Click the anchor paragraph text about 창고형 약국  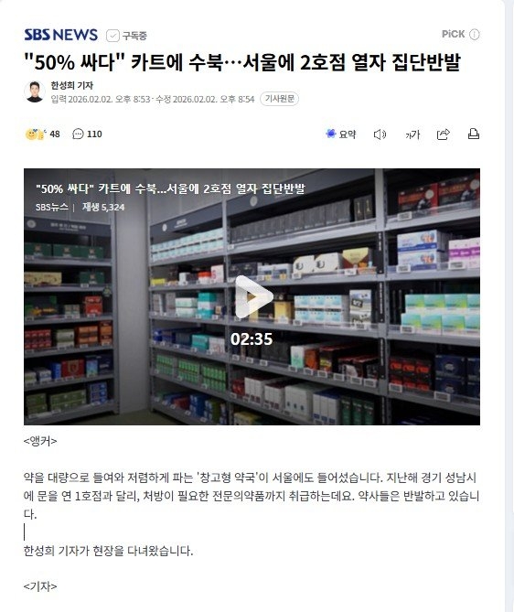coord(252,496)
